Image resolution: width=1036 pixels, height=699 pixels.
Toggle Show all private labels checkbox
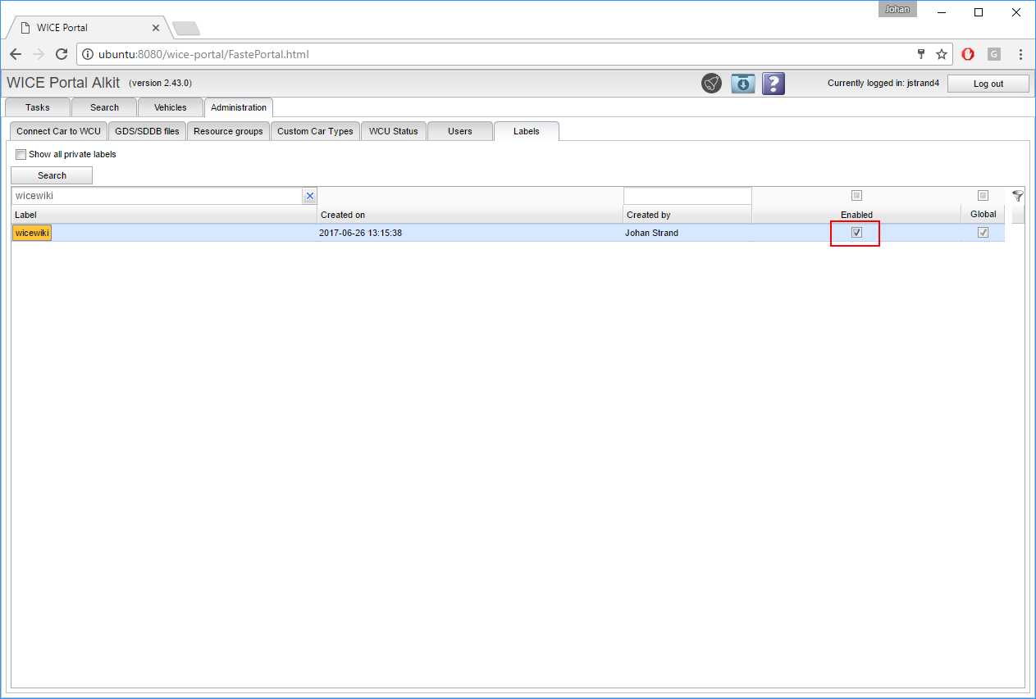(21, 154)
